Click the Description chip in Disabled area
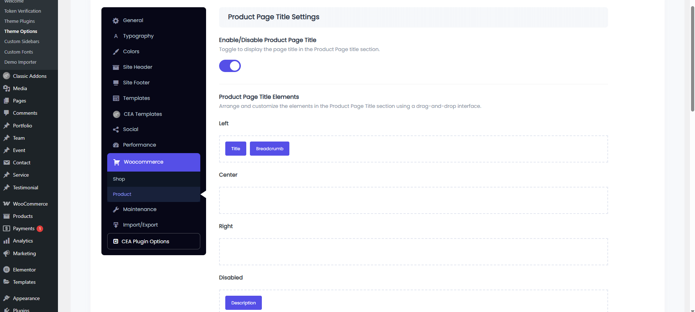The image size is (695, 312). [x=243, y=303]
